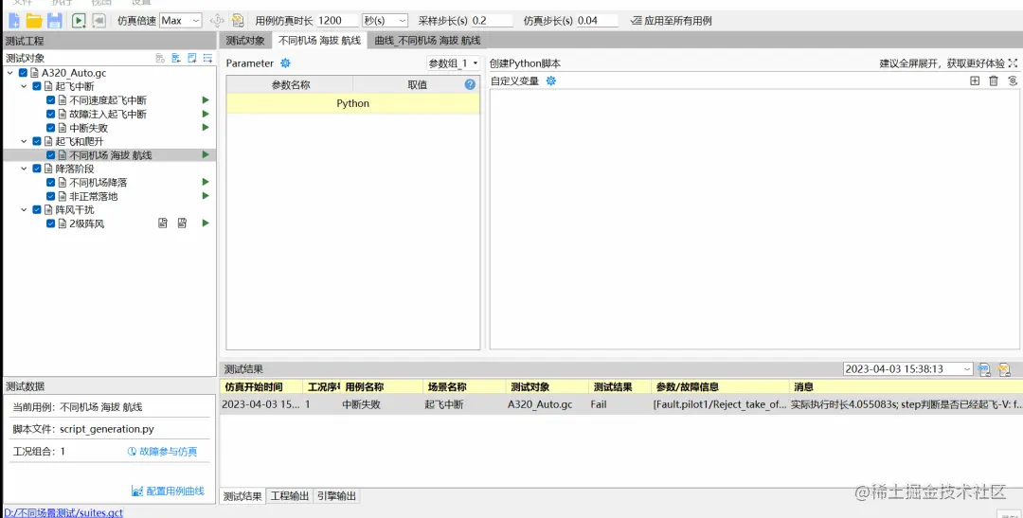
Task: Collapse the A320_Auto.gc tree node
Action: coord(10,73)
